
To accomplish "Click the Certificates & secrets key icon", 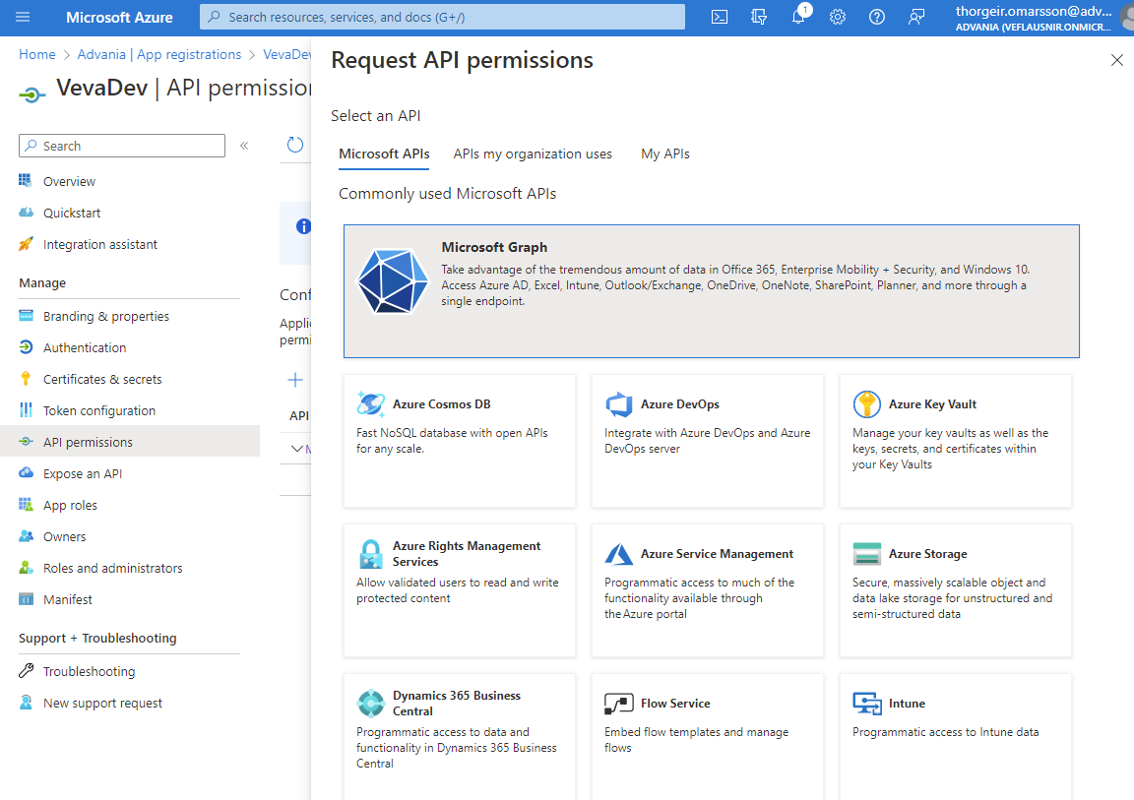I will (x=26, y=379).
